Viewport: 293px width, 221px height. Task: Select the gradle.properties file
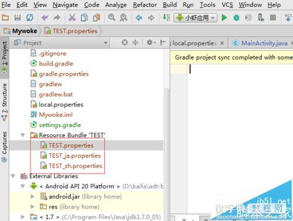60,74
